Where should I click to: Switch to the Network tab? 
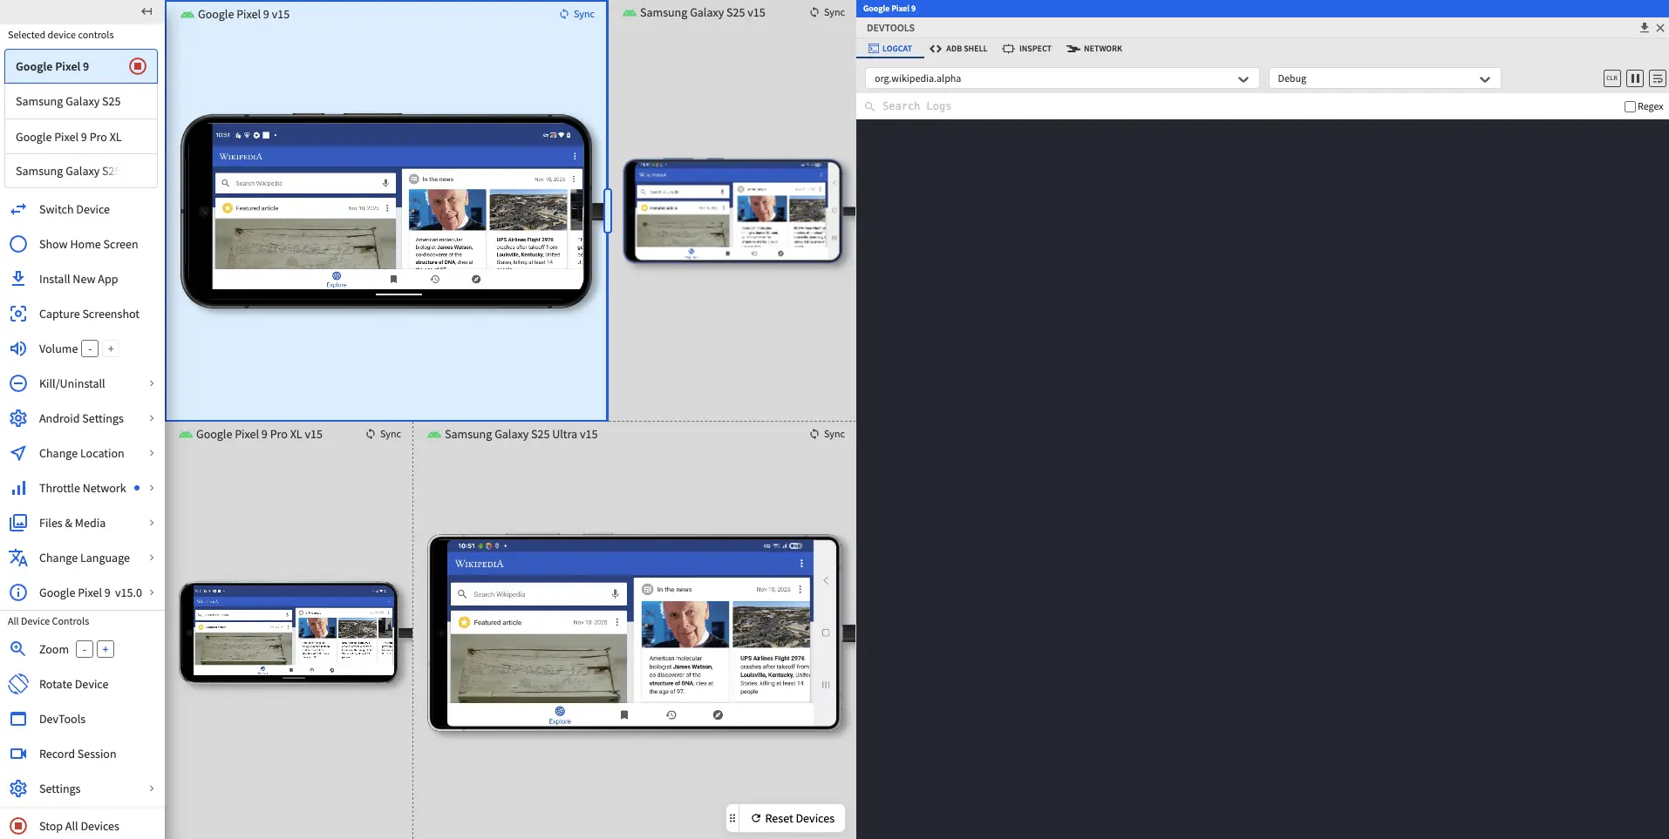pyautogui.click(x=1094, y=49)
